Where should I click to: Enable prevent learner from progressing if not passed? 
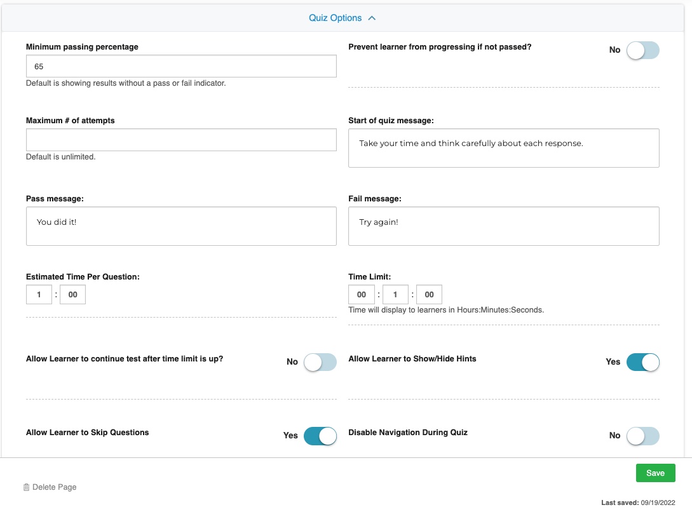tap(642, 50)
